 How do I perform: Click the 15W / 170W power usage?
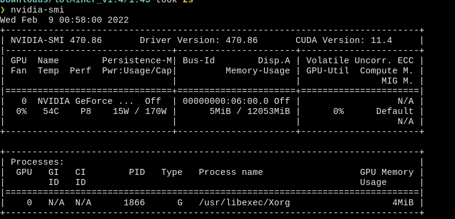140,112
